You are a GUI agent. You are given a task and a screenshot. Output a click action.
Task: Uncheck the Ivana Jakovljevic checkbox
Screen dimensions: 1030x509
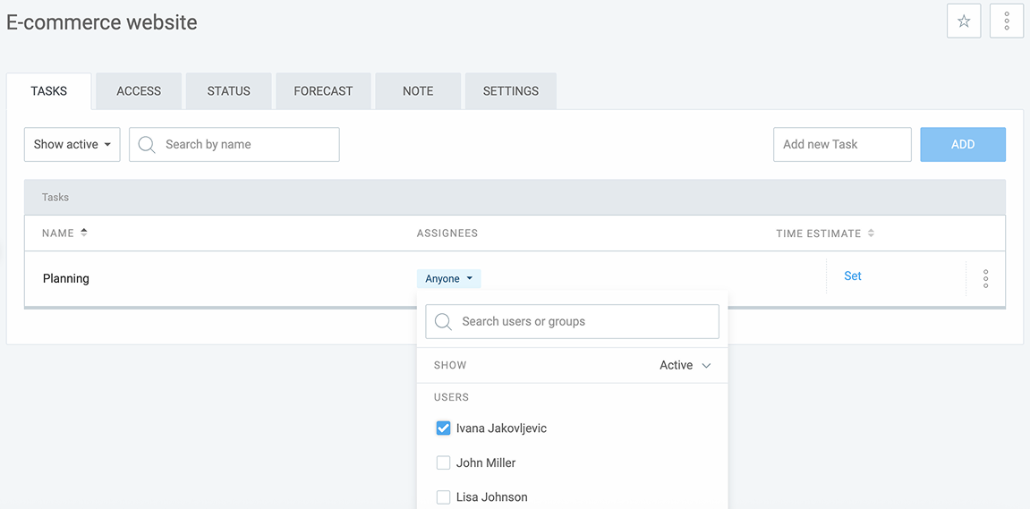443,428
